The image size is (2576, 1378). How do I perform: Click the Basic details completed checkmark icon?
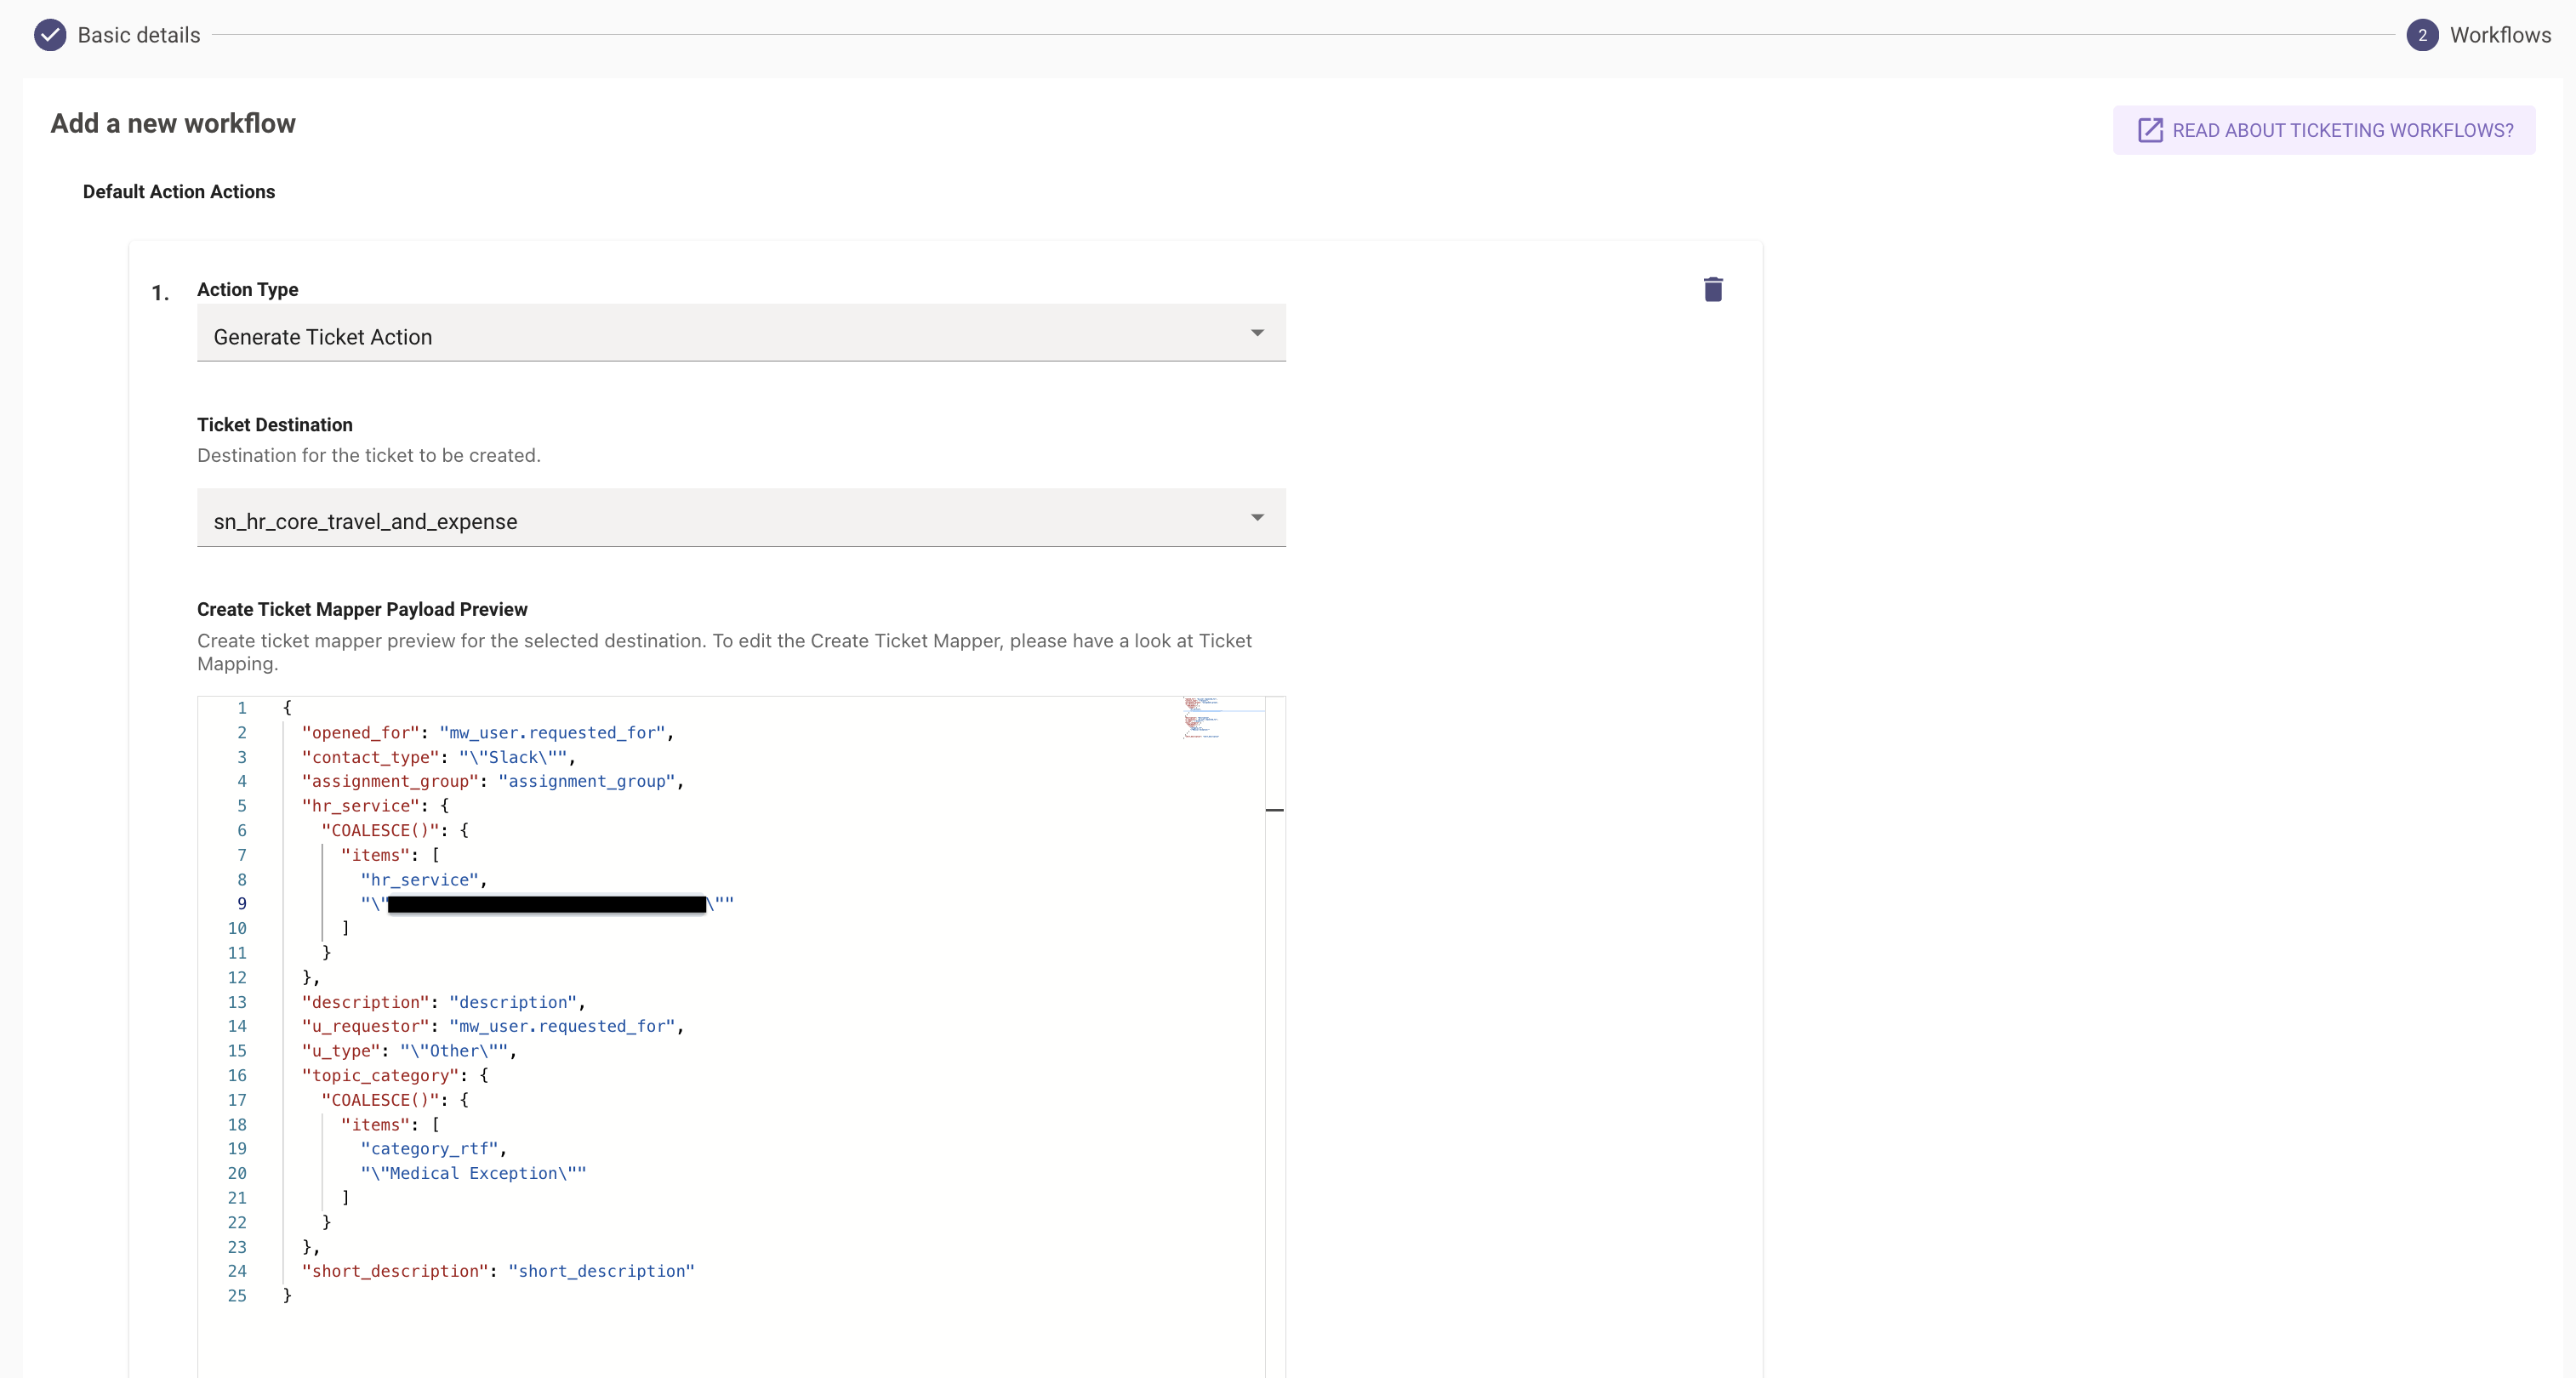[x=50, y=35]
